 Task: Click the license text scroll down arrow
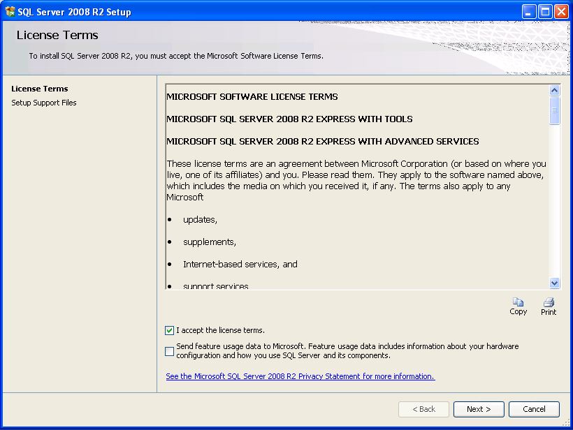(555, 283)
